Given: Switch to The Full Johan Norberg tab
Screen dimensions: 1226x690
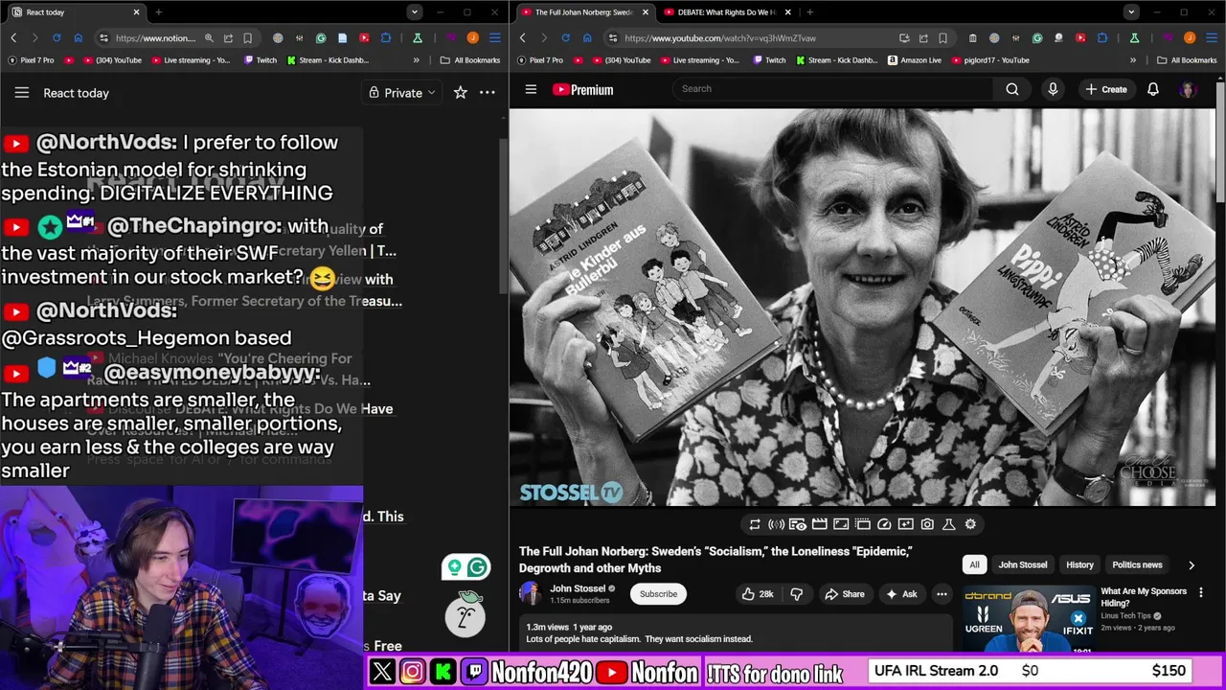Looking at the screenshot, I should (x=582, y=12).
